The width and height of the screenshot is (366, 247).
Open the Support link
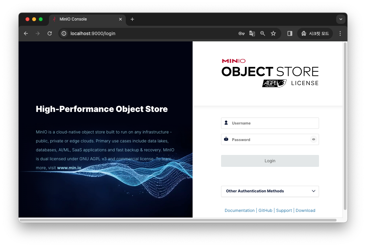click(284, 210)
